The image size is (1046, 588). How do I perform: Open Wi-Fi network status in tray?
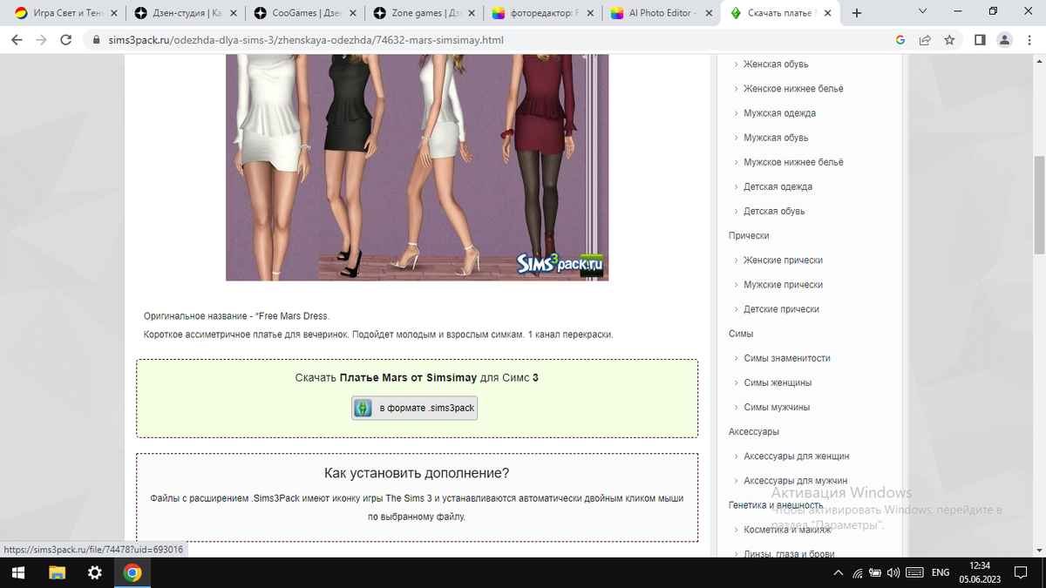858,573
